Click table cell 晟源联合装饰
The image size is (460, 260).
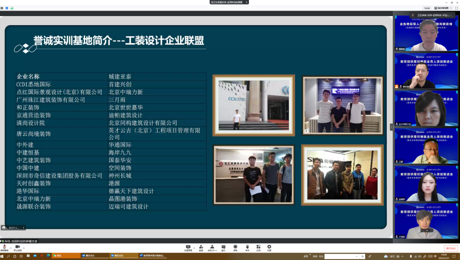(62, 207)
